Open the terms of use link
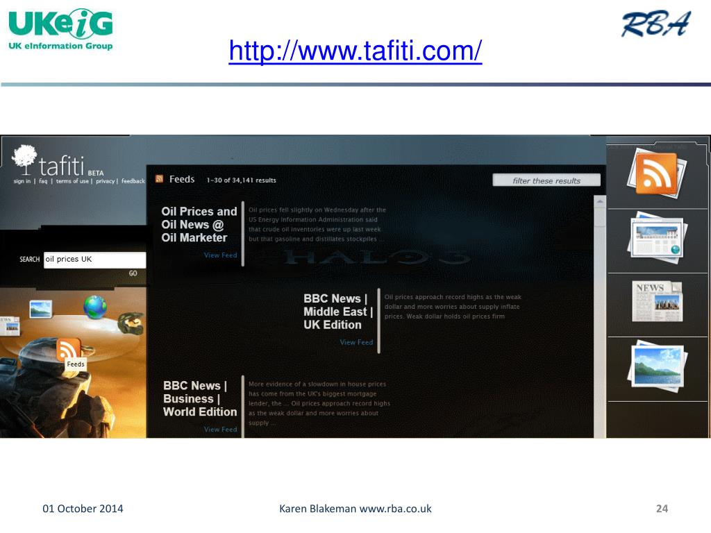 [72, 181]
